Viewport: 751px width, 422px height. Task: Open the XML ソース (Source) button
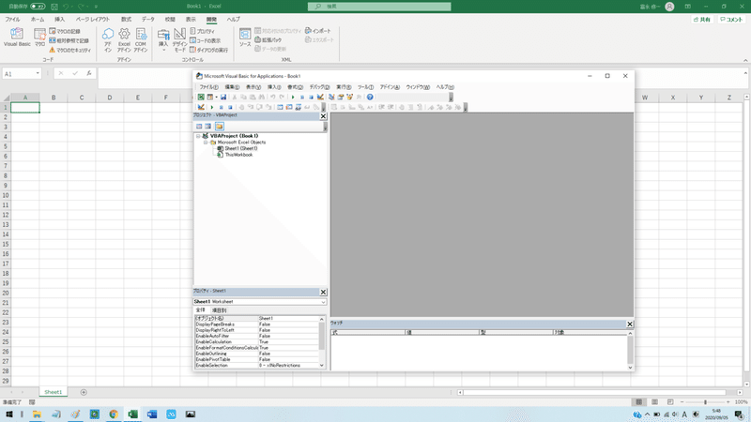[x=245, y=38]
